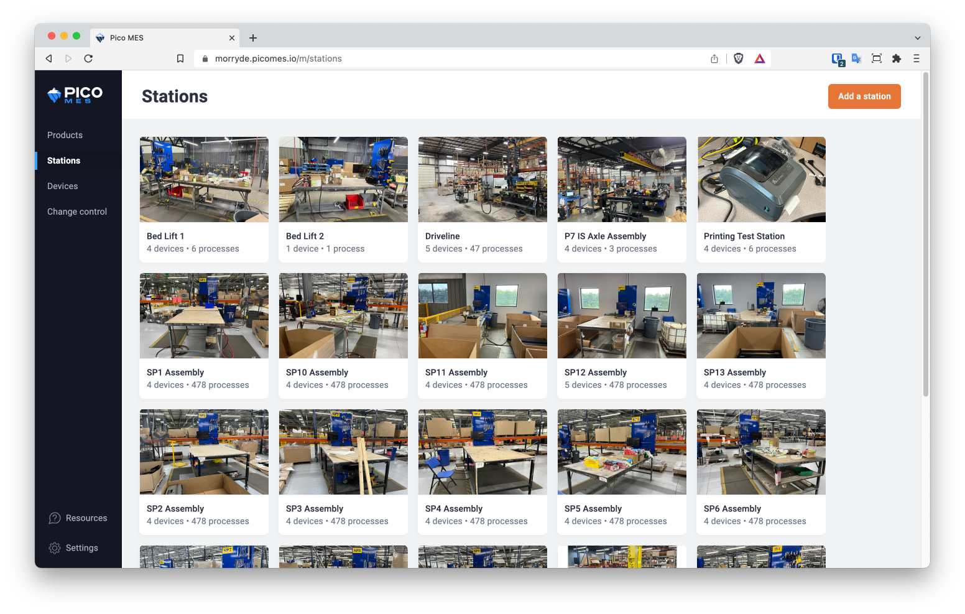The height and width of the screenshot is (614, 965).
Task: Open a new browser tab
Action: click(x=253, y=38)
